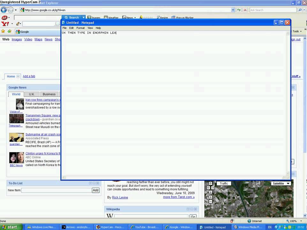Click the News link in Google top navigation
Image resolution: width=307 pixels, height=230 pixels.
tap(49, 39)
